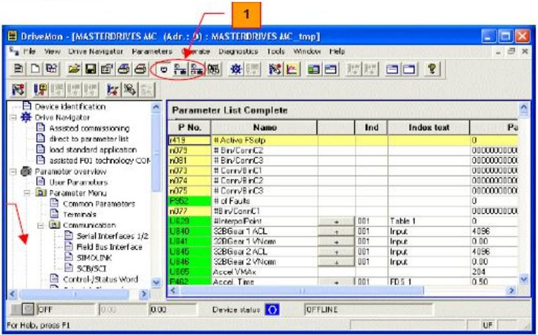Click the third top-toolbar icon with two documents
The width and height of the screenshot is (538, 335).
point(51,69)
